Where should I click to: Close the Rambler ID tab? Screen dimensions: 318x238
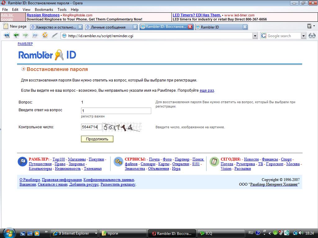(245, 27)
